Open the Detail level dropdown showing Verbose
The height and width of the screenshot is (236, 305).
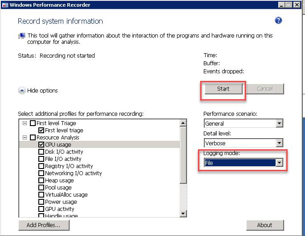tap(243, 143)
